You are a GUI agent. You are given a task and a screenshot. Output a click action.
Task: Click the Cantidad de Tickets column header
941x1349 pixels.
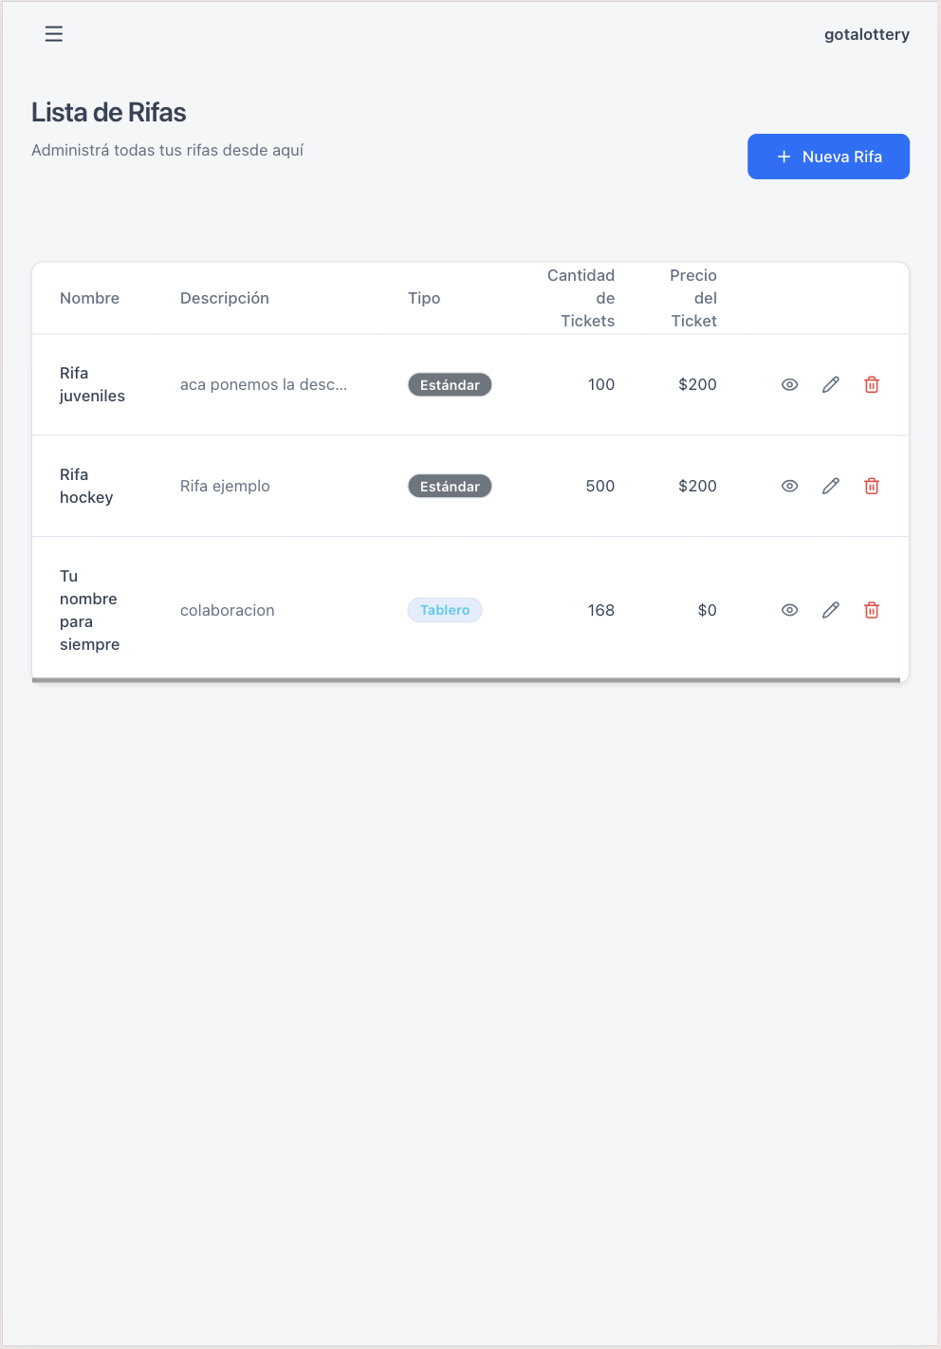click(581, 298)
